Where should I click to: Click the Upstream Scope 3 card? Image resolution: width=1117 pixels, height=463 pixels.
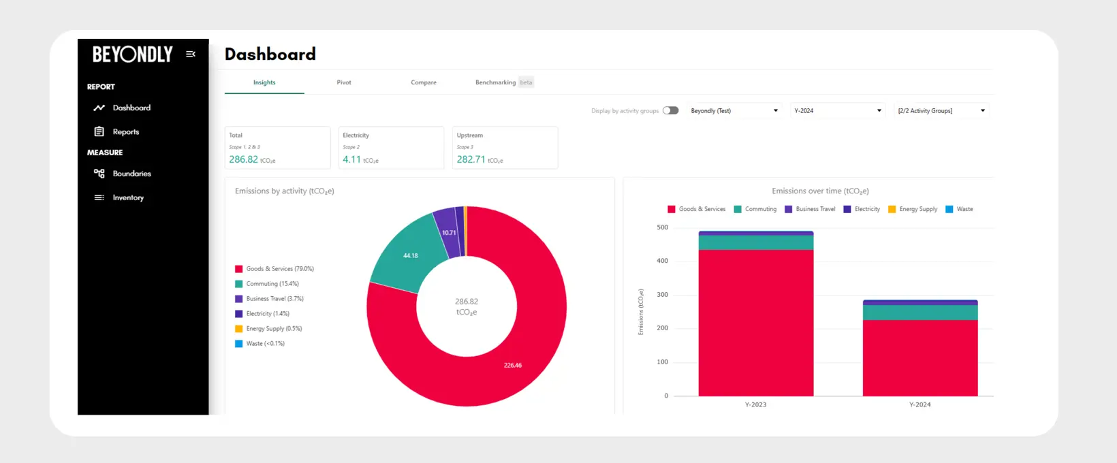coord(505,148)
